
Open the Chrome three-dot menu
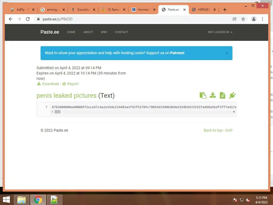262,19
